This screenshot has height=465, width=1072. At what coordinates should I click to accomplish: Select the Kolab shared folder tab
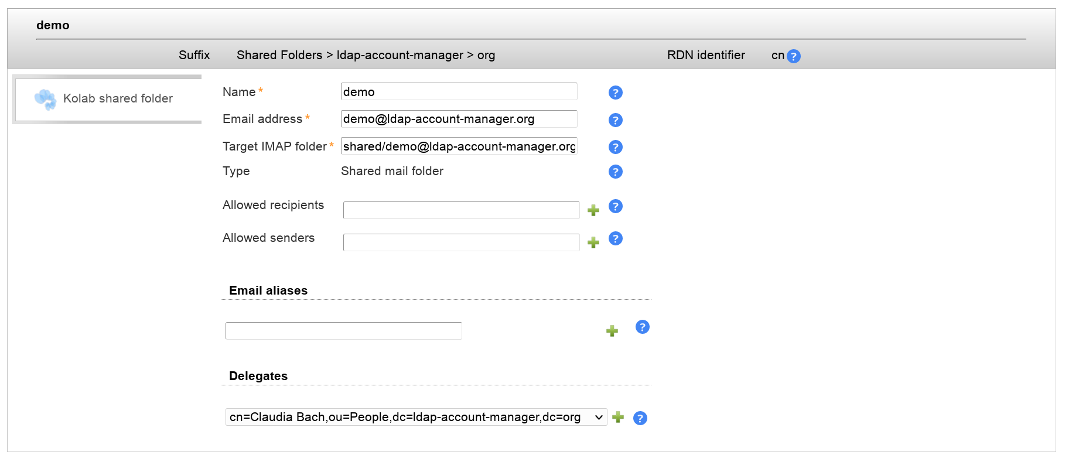point(108,98)
